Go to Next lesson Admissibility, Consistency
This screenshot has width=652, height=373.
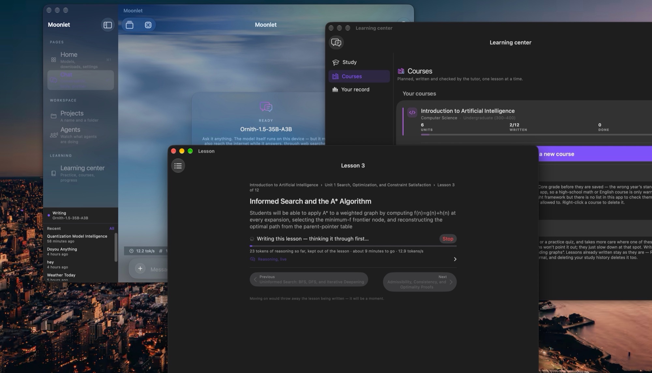[x=420, y=282]
